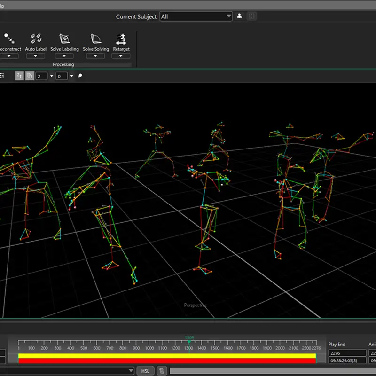Select the Retarget tool icon

[x=121, y=39]
